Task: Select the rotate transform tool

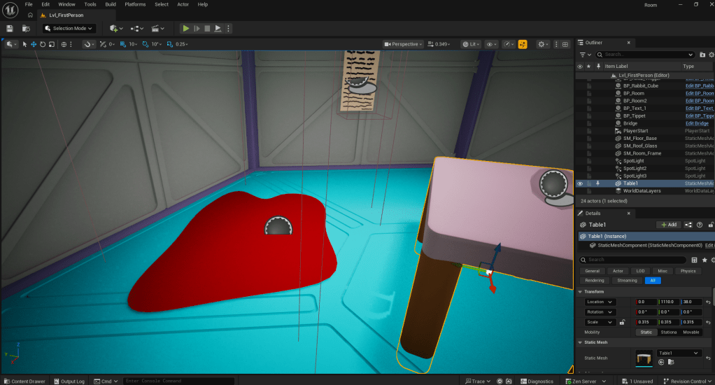Action: pyautogui.click(x=43, y=44)
